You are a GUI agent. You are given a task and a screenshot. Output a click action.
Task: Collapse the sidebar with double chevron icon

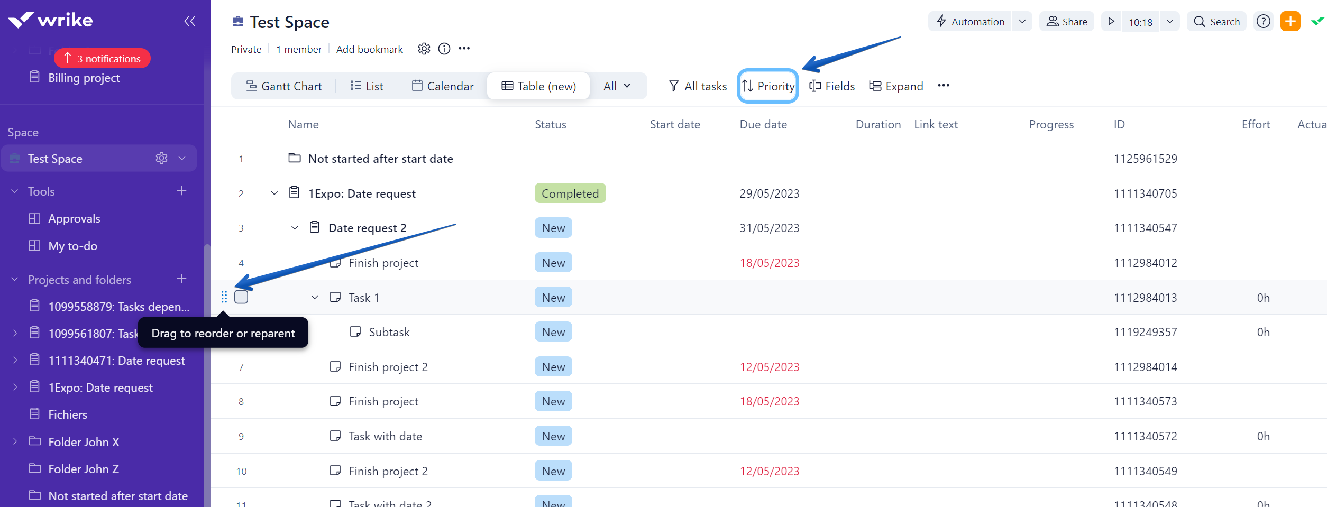[x=190, y=21]
